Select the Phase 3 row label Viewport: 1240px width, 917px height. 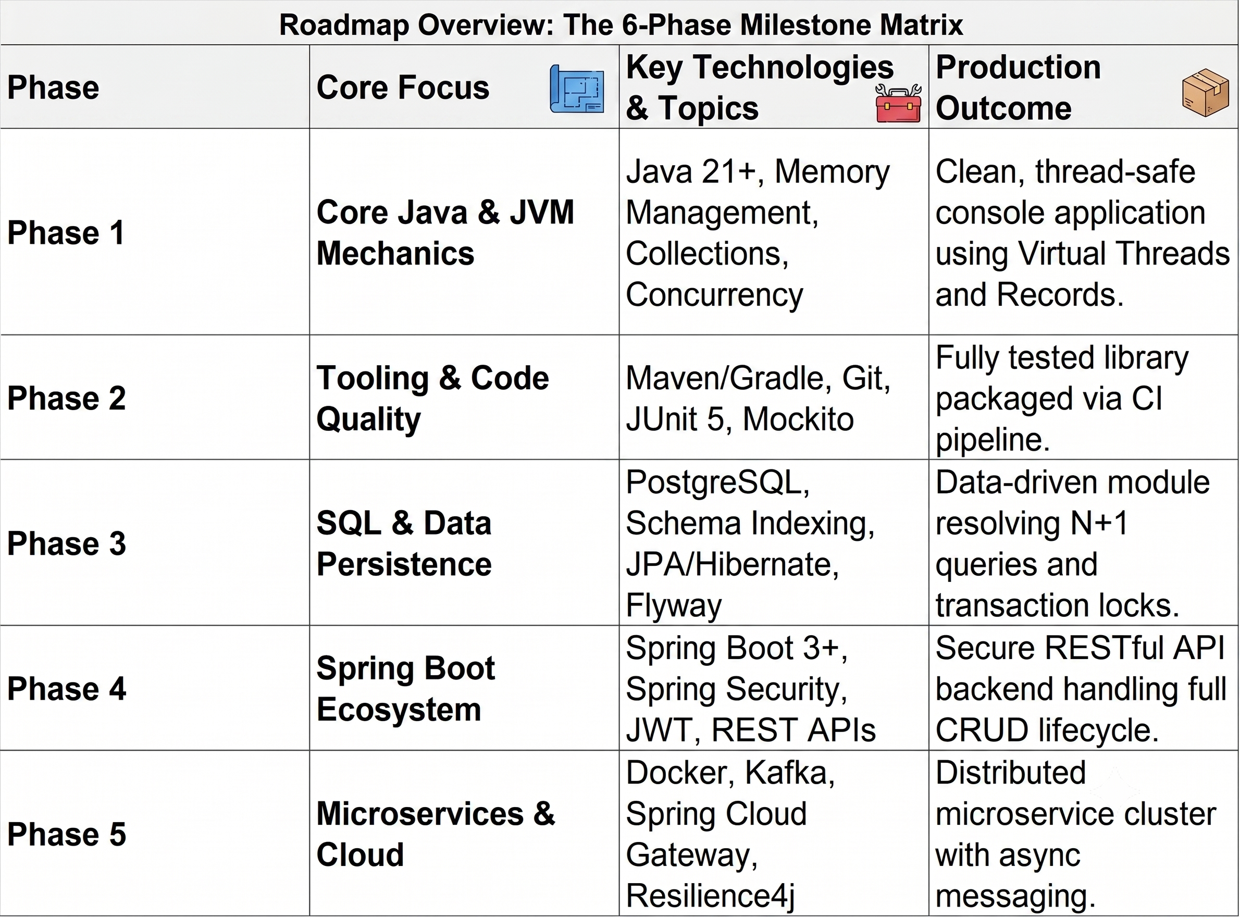[x=67, y=543]
